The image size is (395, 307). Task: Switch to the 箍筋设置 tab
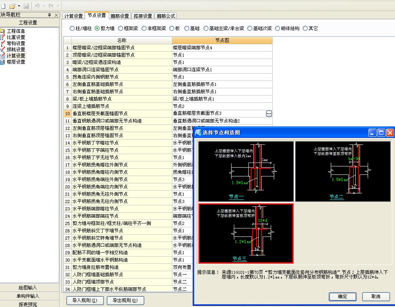(120, 16)
